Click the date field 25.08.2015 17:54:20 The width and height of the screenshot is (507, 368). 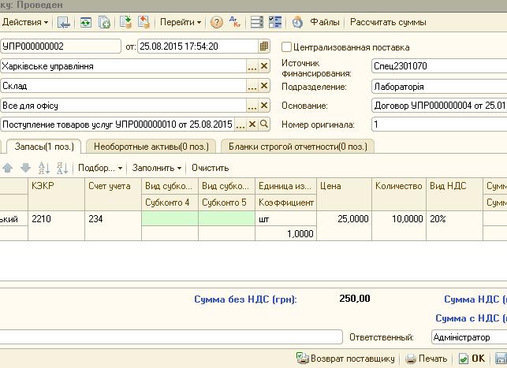pos(198,46)
